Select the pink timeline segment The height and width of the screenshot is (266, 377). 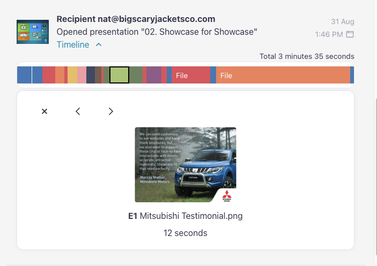pos(82,75)
